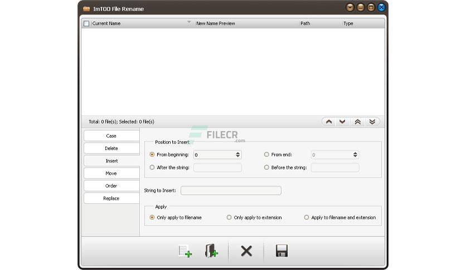
Task: Open the Move tab
Action: (x=111, y=173)
